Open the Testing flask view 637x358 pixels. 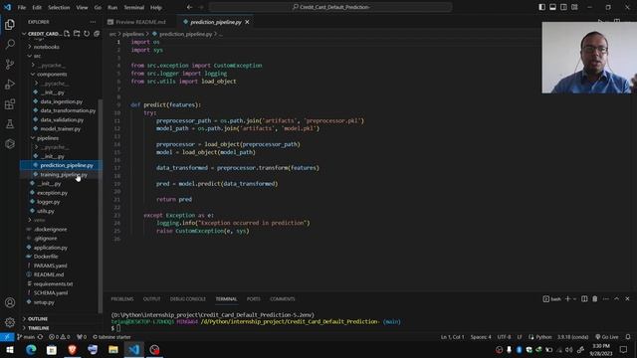click(x=10, y=123)
